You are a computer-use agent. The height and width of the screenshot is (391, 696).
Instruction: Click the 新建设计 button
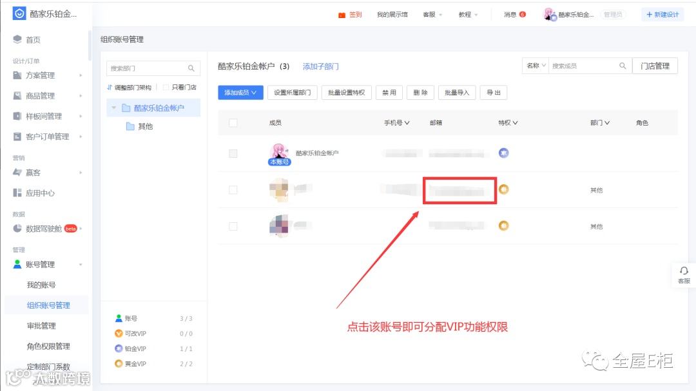click(662, 15)
